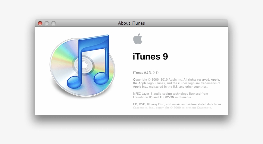
Task: Click the Copyright 2000-2010 Apple Inc. paragraph
Action: (177, 83)
